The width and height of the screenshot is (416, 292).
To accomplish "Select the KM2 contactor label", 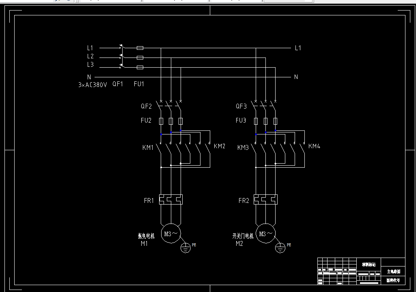I will pyautogui.click(x=220, y=146).
